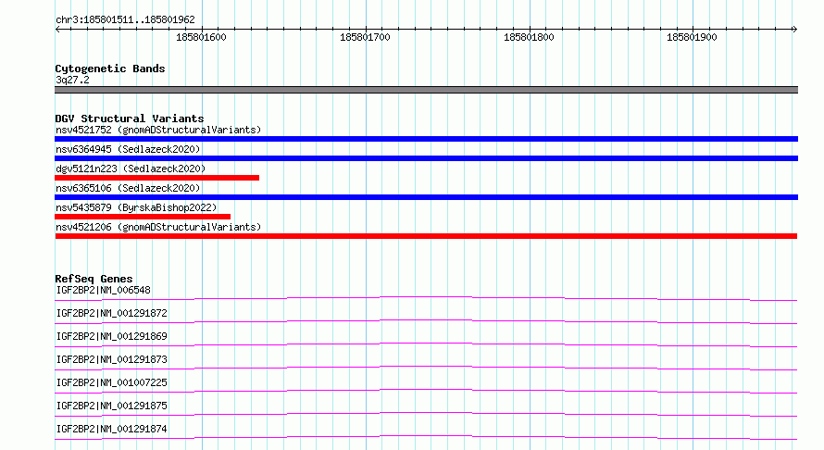Click the magenta intron line of NM_001007225
Viewport: 824px width, 450px height.
click(x=426, y=391)
